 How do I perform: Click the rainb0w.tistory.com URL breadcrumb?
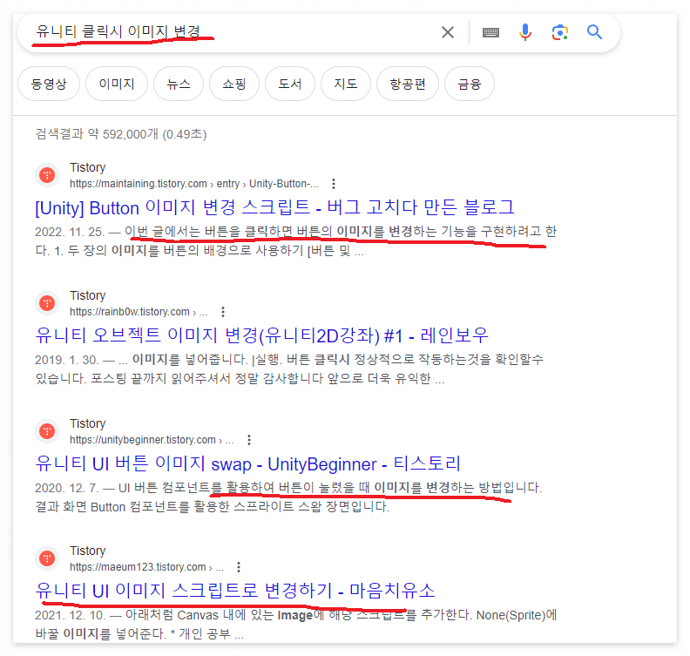(x=139, y=312)
